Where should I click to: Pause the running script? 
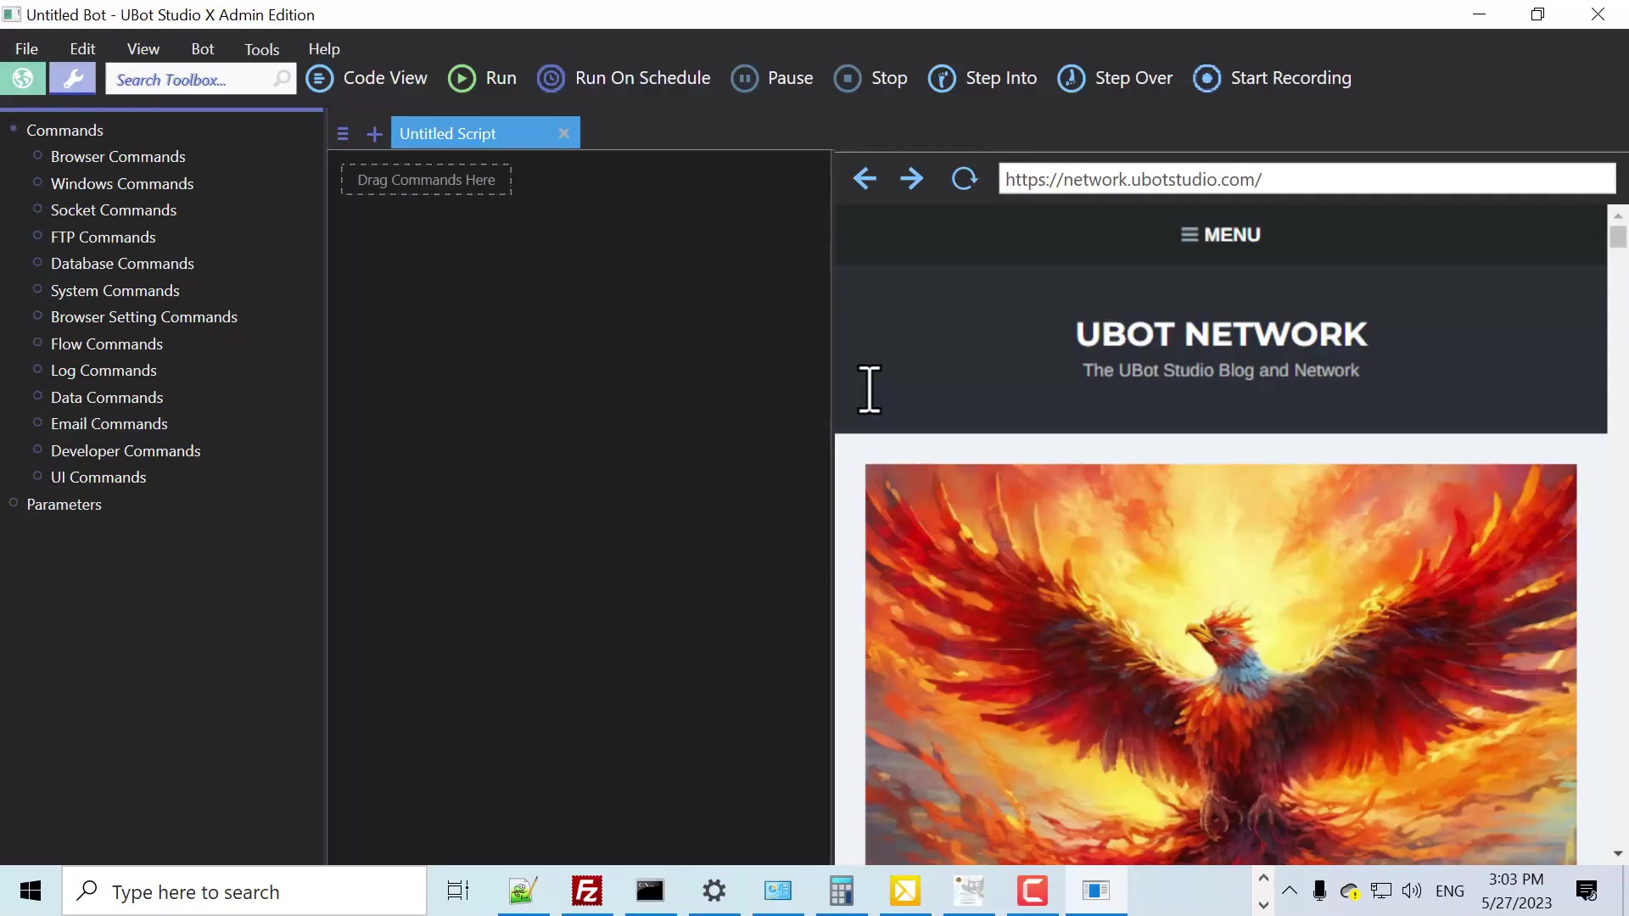[772, 78]
